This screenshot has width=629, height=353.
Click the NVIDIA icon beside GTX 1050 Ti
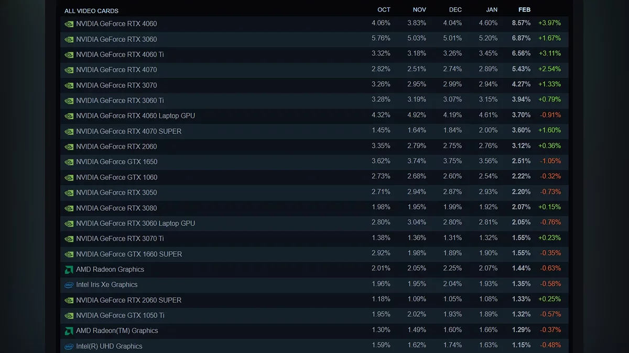[69, 316]
